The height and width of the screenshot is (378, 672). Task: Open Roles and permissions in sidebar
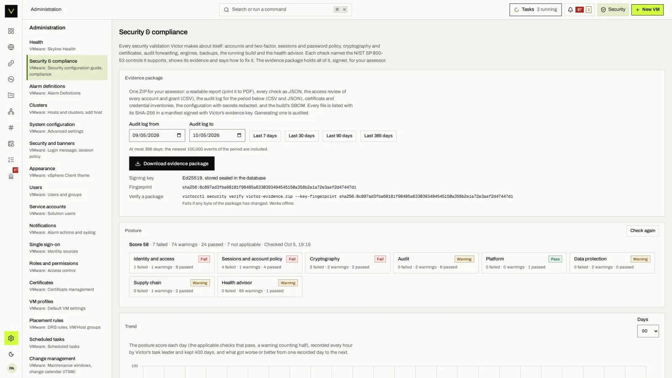67,267
